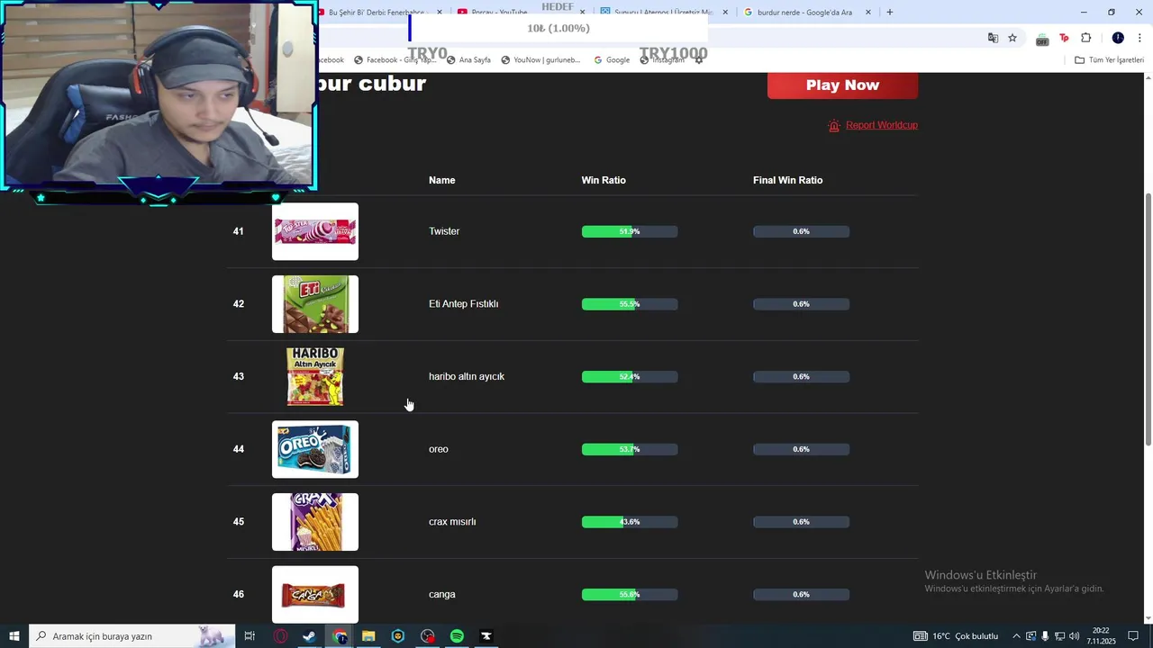Click the Report Worldcup link

(x=882, y=125)
